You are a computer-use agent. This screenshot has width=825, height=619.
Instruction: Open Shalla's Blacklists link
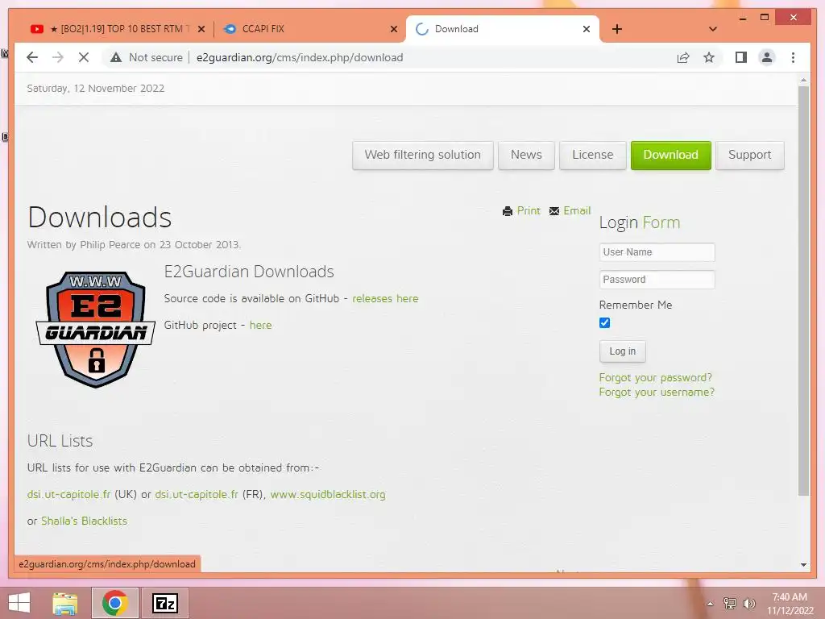click(x=84, y=521)
